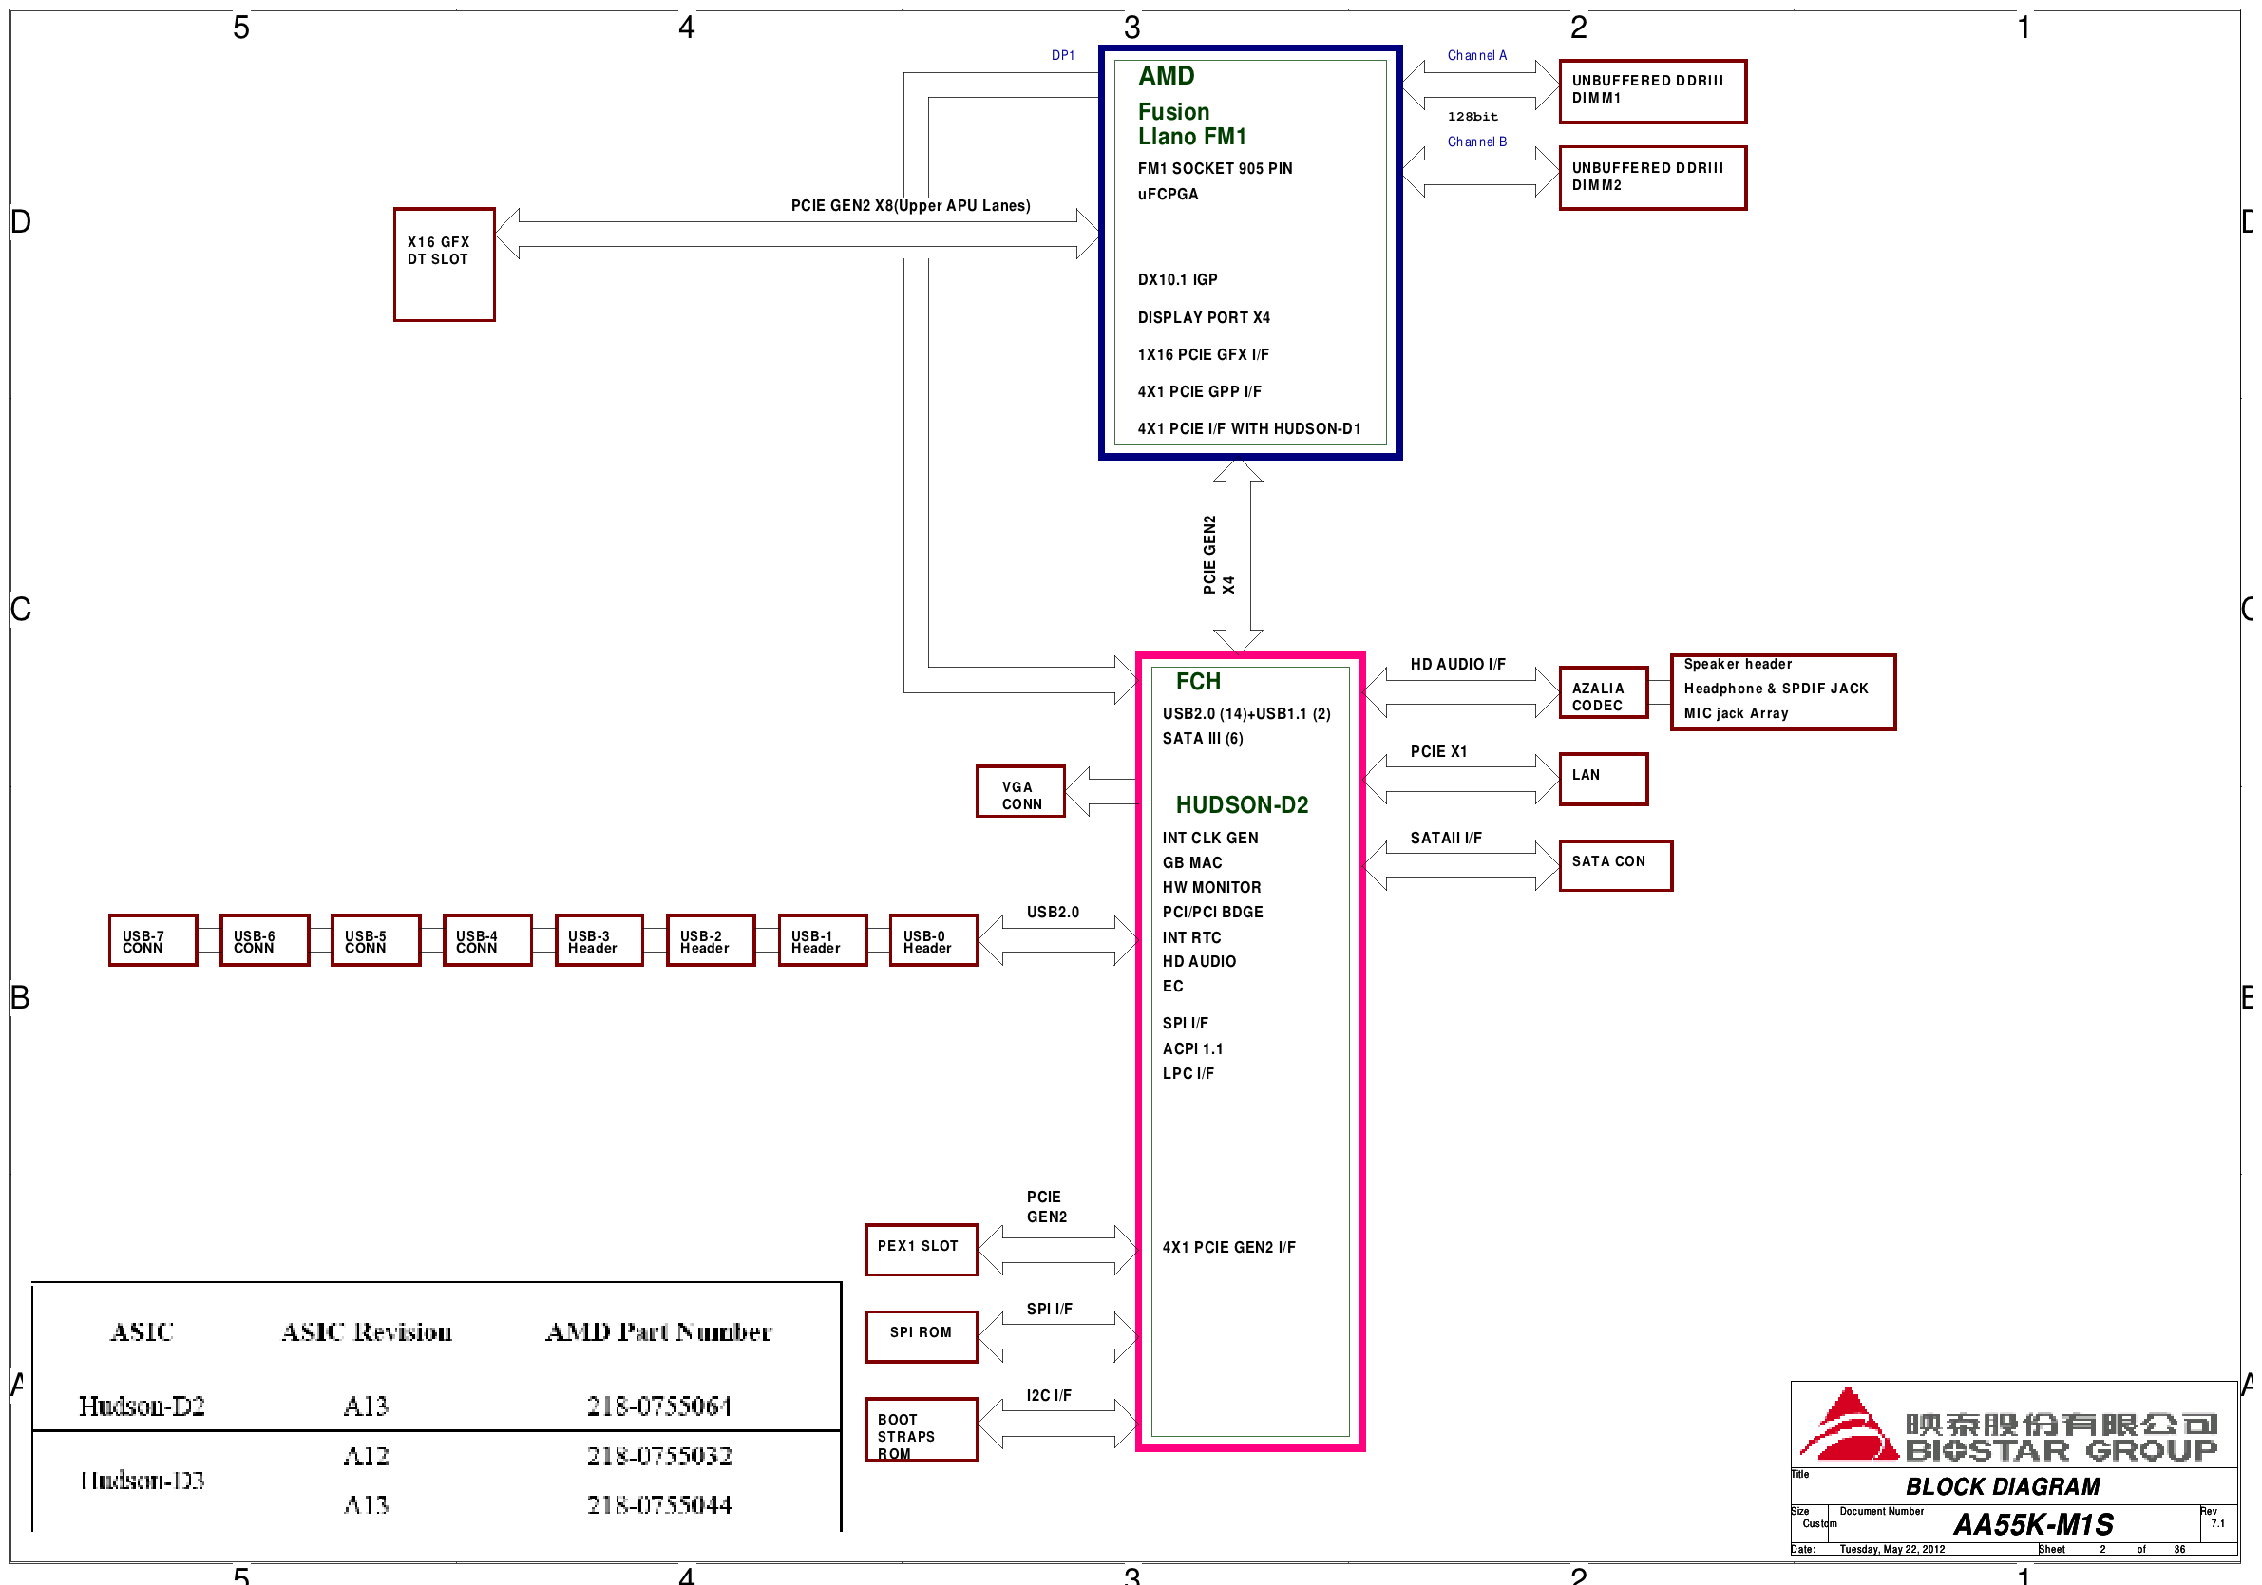Image resolution: width=2262 pixels, height=1585 pixels.
Task: Select the USB-6 CONN block
Action: point(264,940)
